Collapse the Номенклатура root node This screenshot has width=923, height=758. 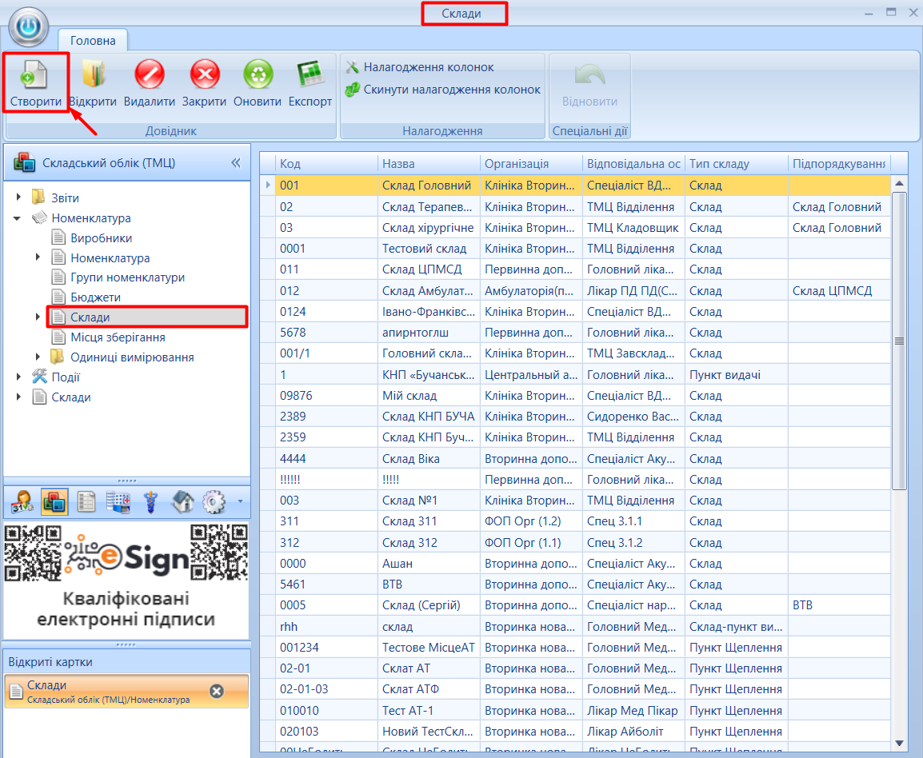[18, 218]
